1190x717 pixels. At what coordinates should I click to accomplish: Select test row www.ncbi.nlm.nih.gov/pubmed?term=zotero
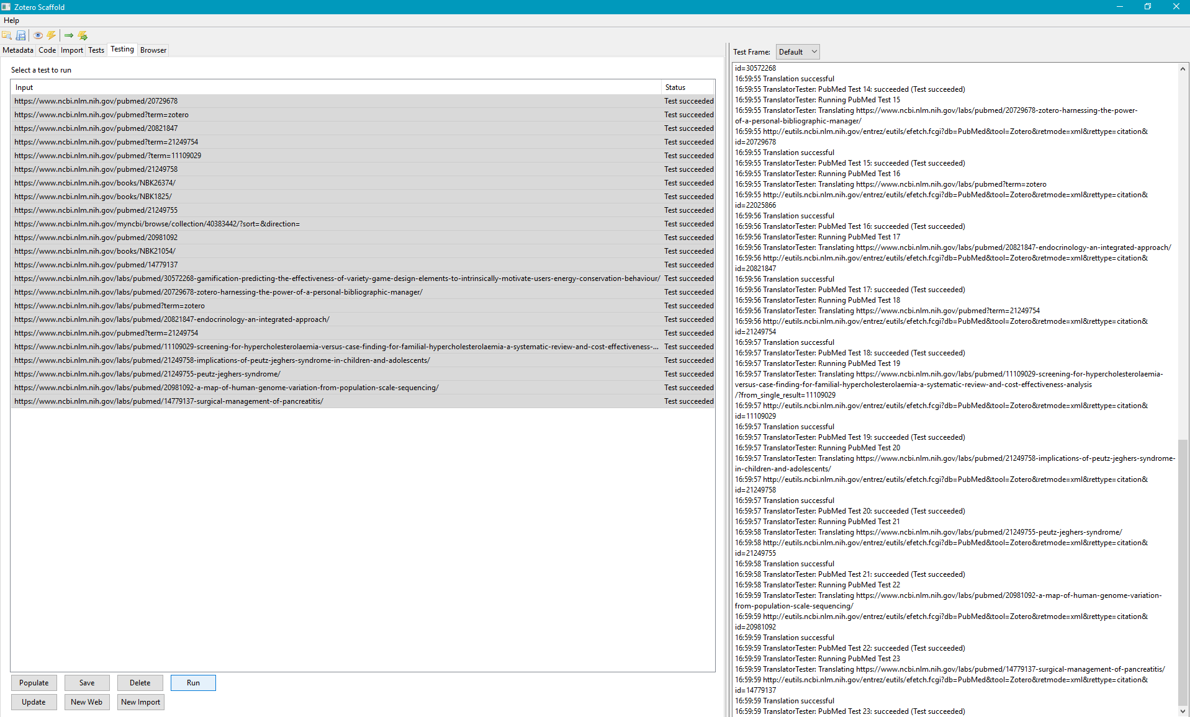coord(363,115)
